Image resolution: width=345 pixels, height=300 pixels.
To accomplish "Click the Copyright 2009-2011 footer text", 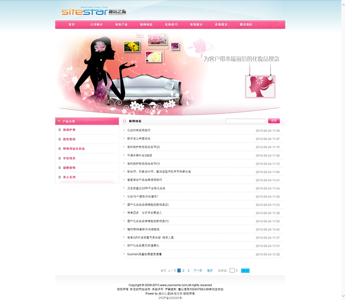I will (170, 285).
